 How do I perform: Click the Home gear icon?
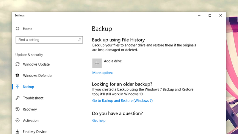pos(18,29)
